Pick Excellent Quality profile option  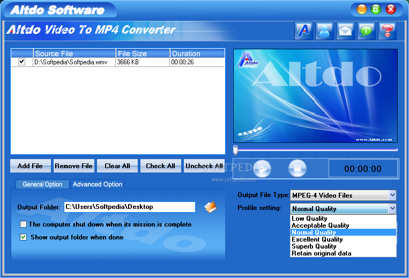(x=343, y=239)
